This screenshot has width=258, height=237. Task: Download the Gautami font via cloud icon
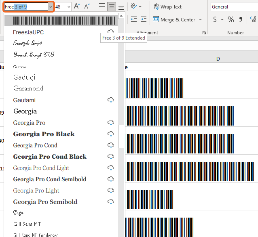pos(111,100)
